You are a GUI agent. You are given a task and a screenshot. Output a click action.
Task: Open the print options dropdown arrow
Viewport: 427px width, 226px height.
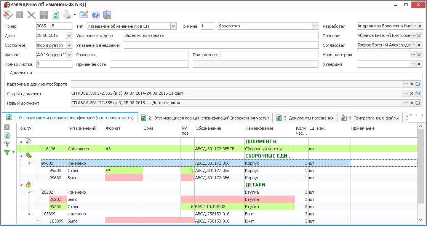tap(75, 15)
